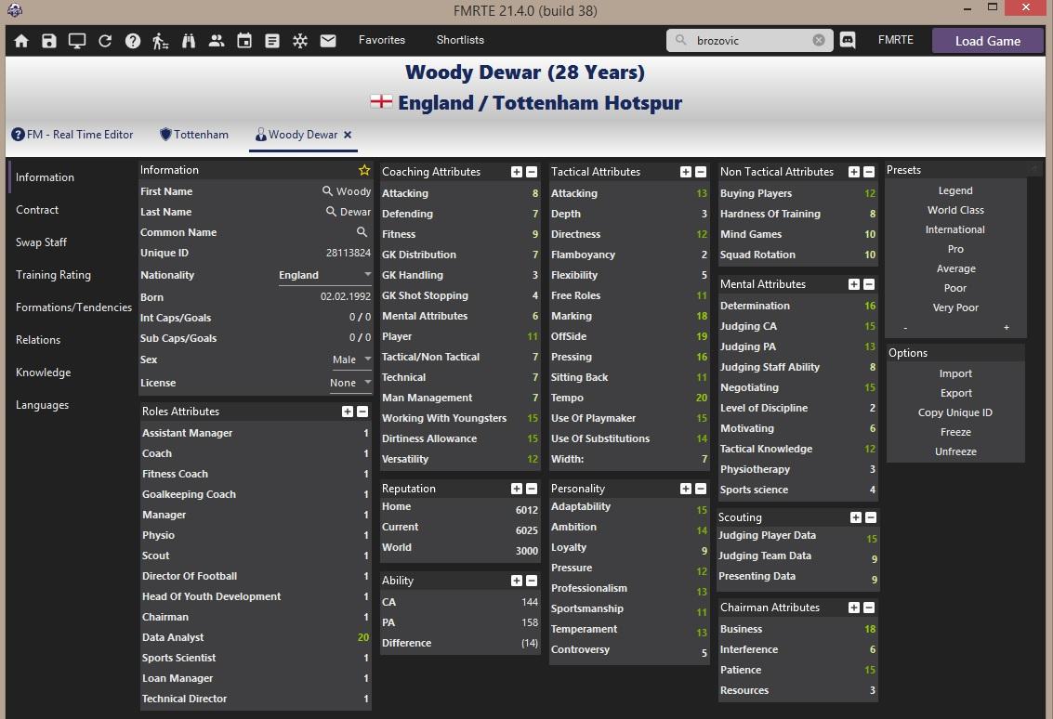
Task: Click the calendar icon in toolbar
Action: (244, 41)
